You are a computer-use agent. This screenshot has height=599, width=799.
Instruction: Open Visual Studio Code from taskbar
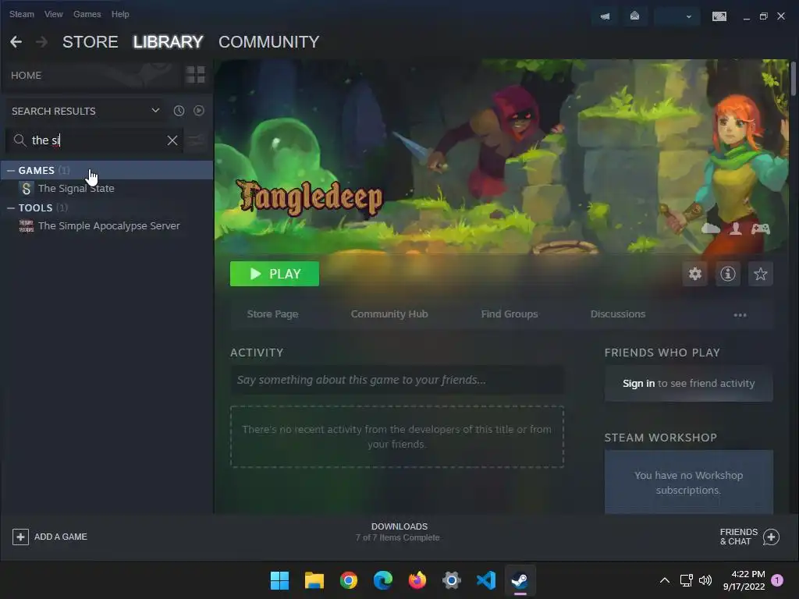pyautogui.click(x=486, y=580)
